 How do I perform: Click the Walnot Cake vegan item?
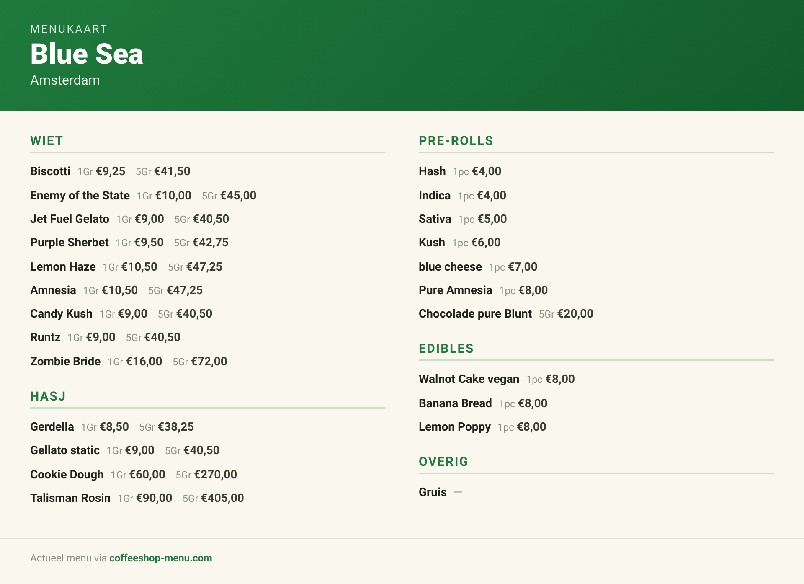[469, 379]
